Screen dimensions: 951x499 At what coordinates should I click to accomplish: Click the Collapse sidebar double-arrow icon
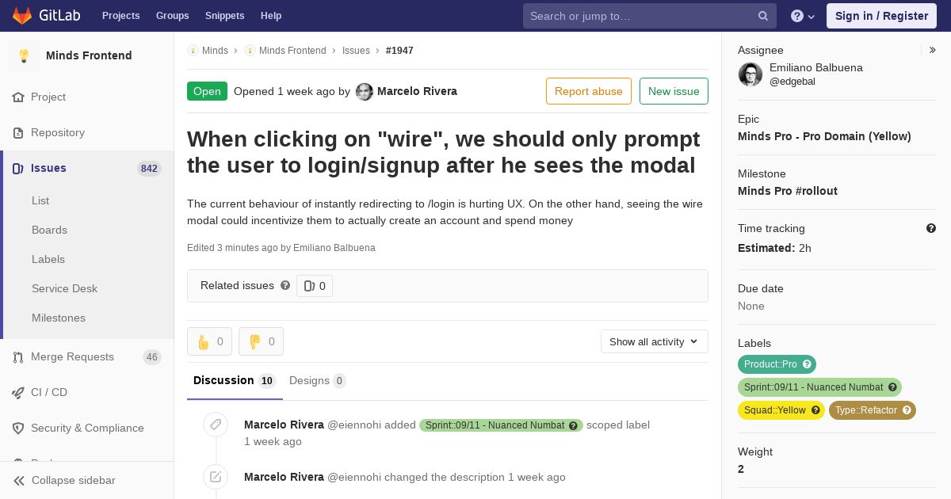(x=19, y=480)
